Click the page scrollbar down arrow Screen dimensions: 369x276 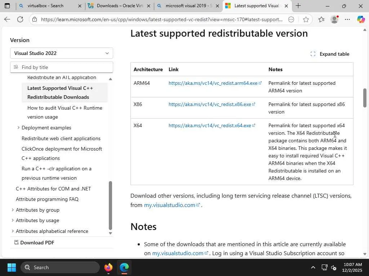(x=365, y=254)
